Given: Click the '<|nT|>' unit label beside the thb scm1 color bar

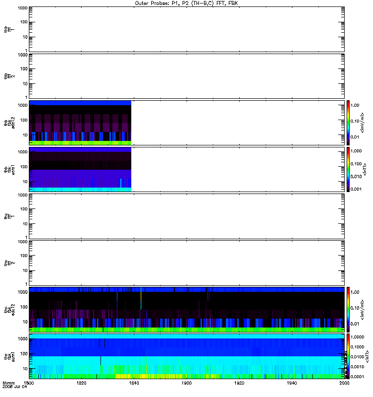Looking at the screenshot, I should click(365, 169).
